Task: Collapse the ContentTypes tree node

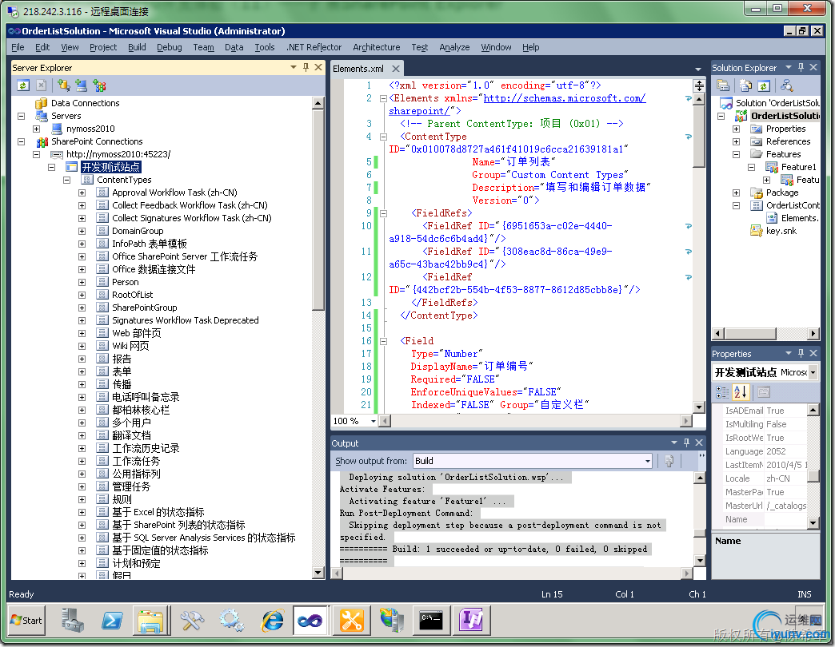Action: pos(66,180)
